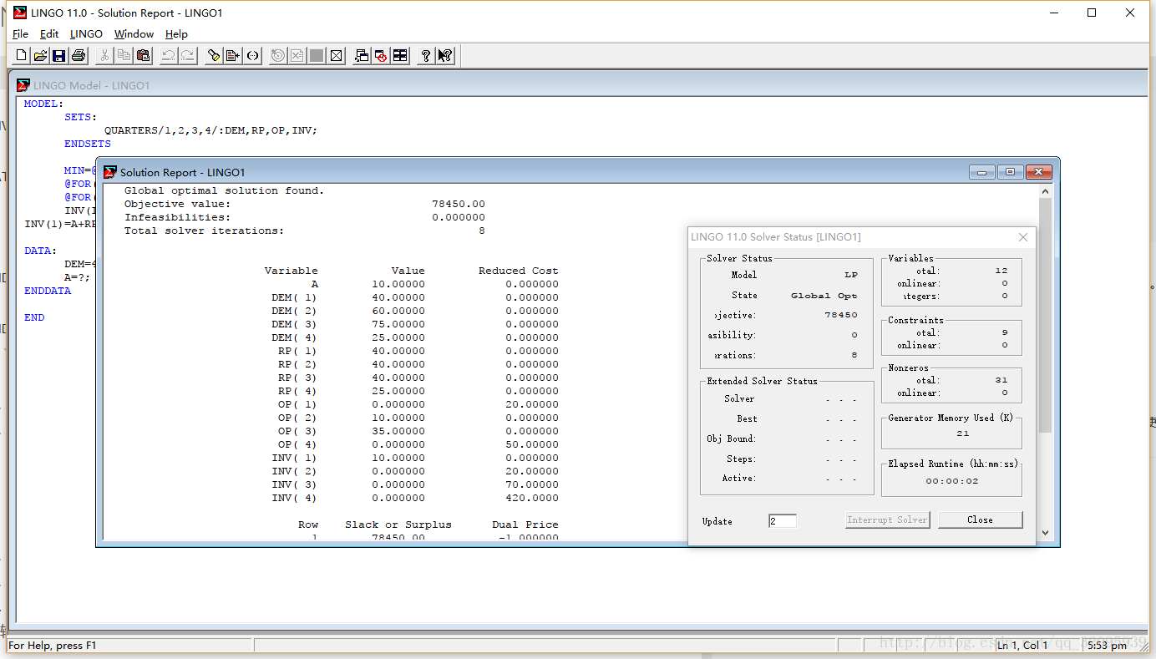1156x659 pixels.
Task: Save the model with the floppy disk icon
Action: (x=59, y=56)
